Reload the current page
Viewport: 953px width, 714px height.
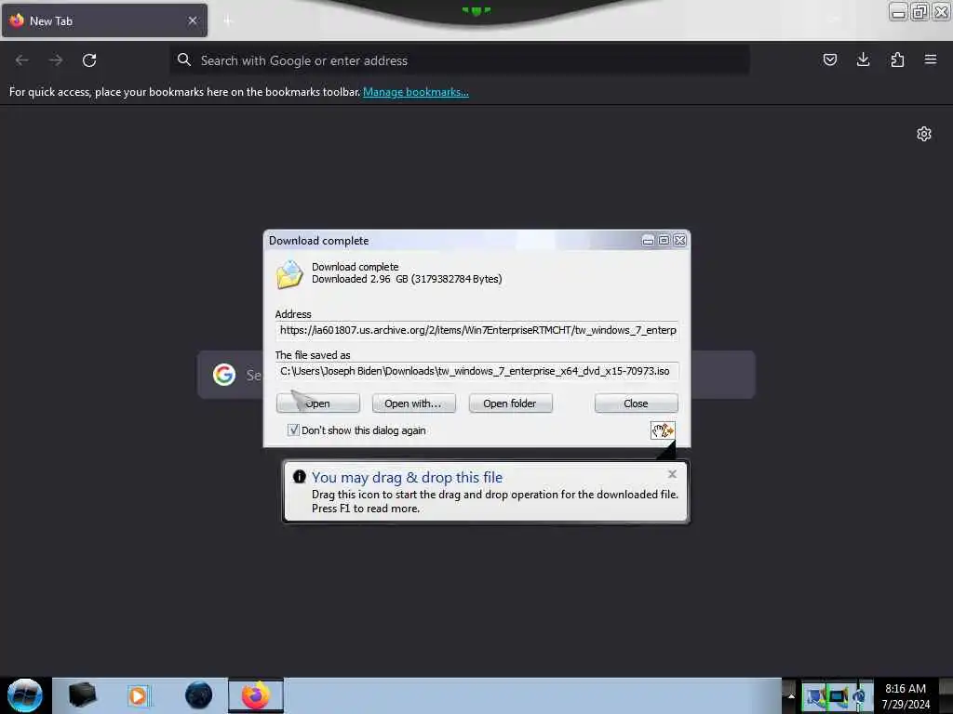point(89,60)
